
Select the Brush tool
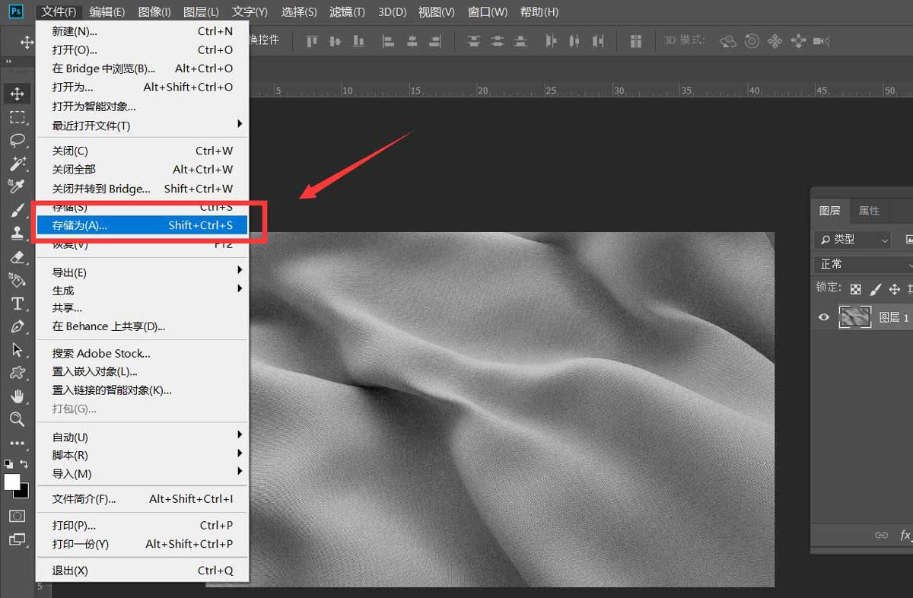[x=17, y=210]
